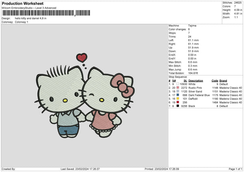The height and width of the screenshot is (172, 244).
Task: Click the 'Production Worksheet' title
Action: [22, 3]
